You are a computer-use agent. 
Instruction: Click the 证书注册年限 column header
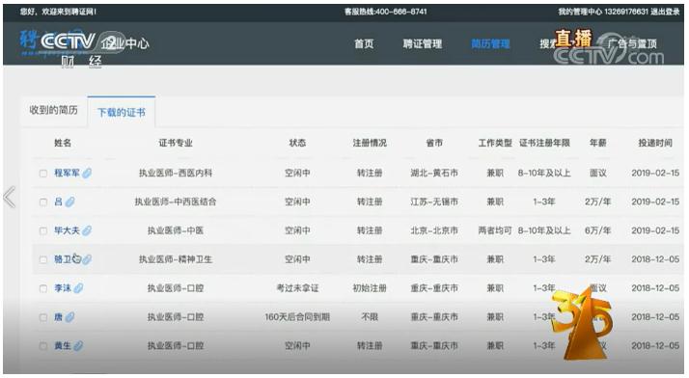point(544,143)
